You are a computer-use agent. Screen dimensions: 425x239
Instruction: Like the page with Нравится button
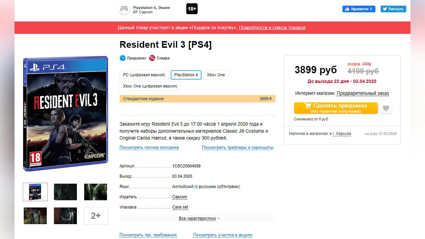359,9
